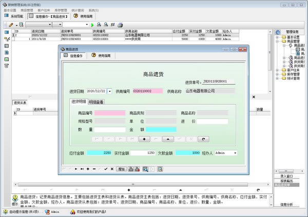
Task: Click the pencil edit icon in main toolbar
Action: (10, 25)
